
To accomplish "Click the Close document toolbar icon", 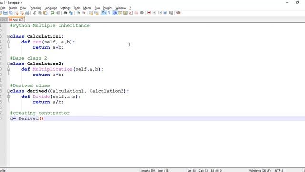I will coord(17,13).
